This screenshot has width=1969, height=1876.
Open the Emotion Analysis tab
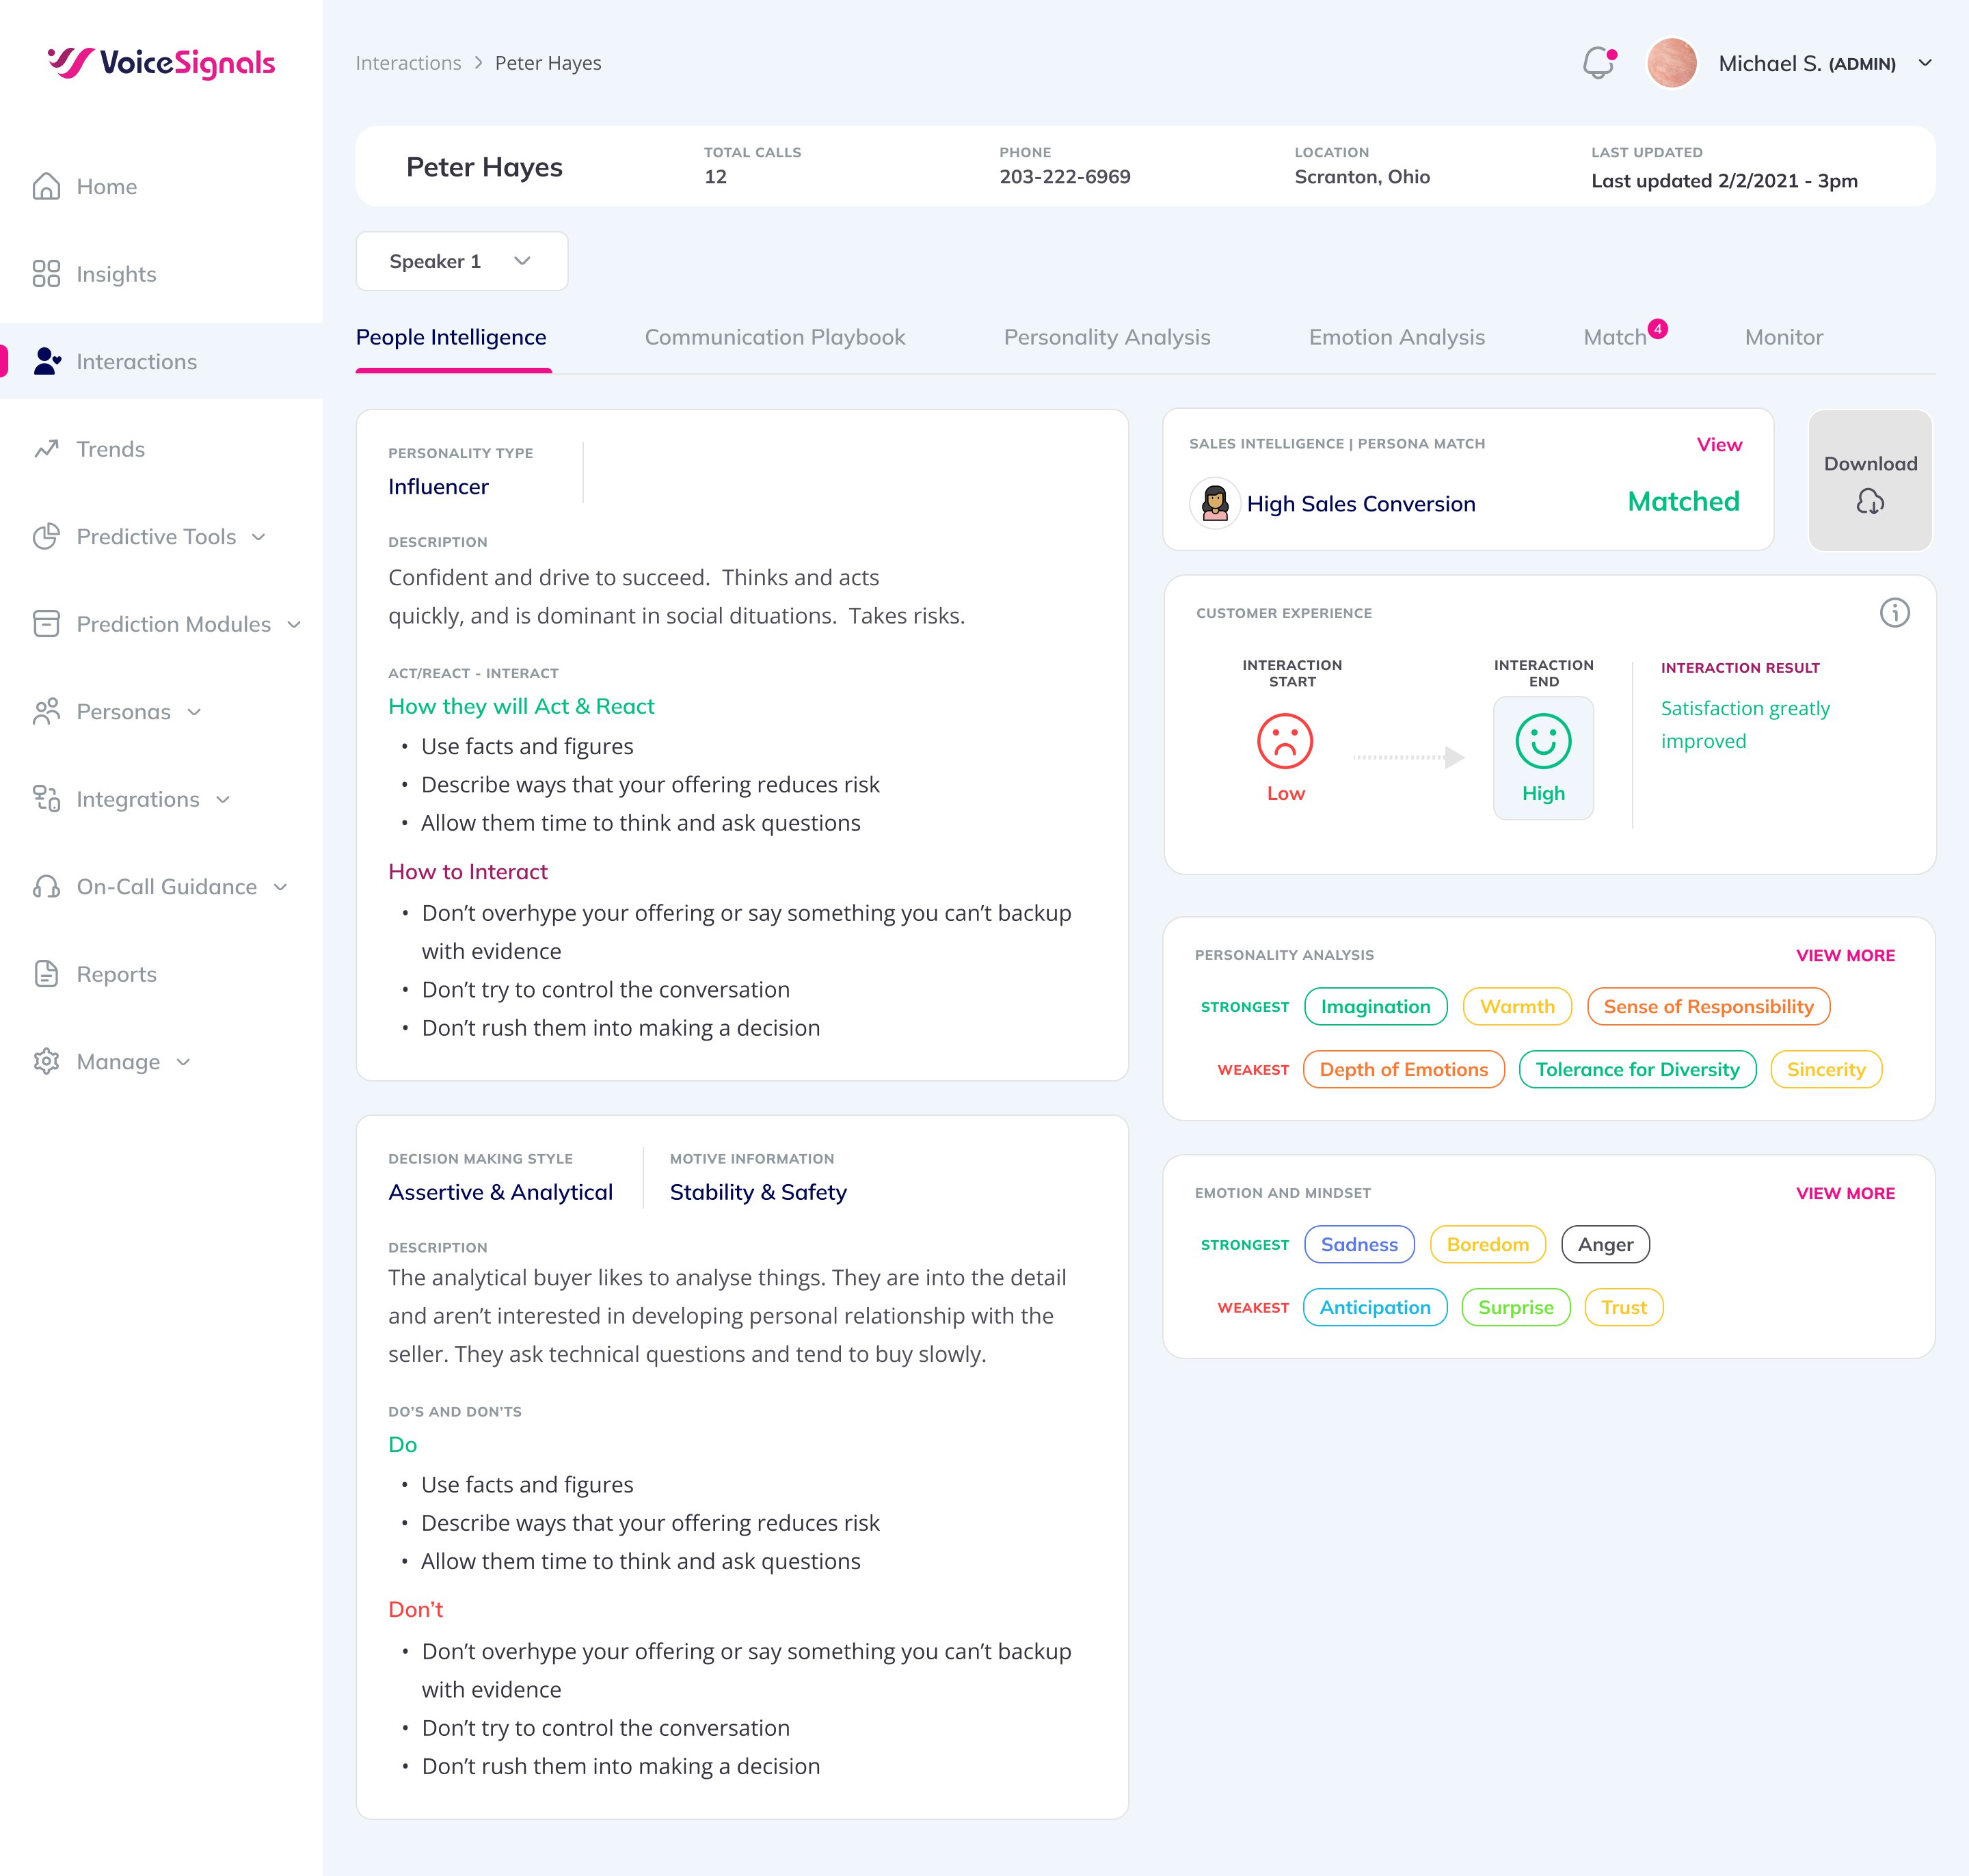point(1396,337)
